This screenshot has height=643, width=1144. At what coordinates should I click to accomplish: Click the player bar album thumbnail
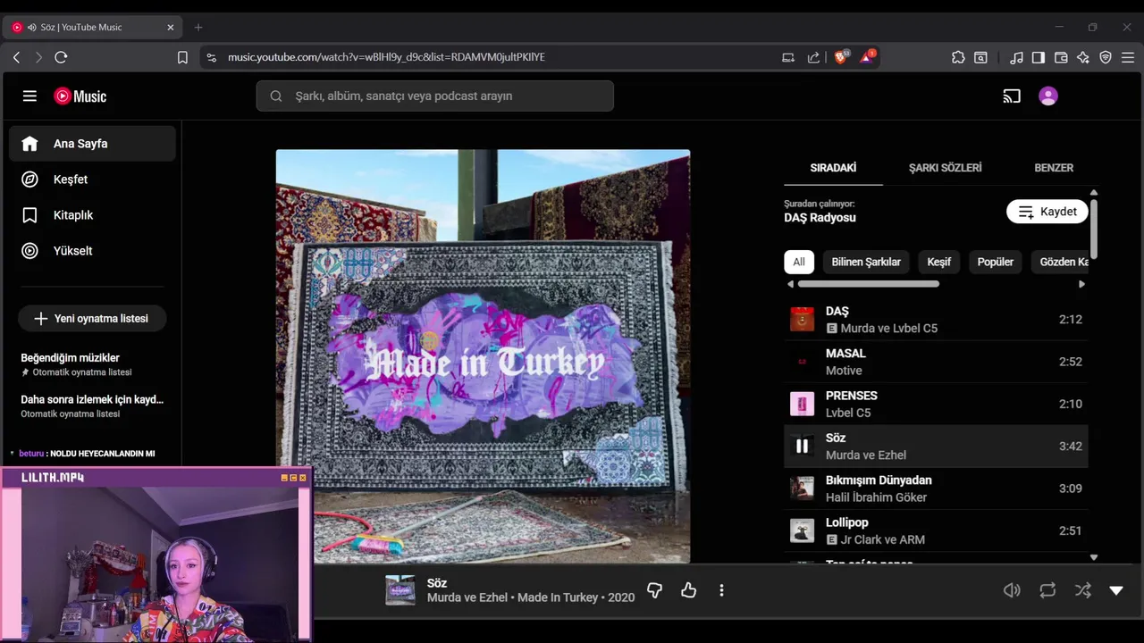(400, 590)
